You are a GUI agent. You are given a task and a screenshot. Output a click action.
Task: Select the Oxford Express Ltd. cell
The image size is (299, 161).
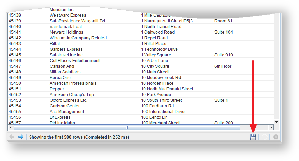click(x=95, y=100)
